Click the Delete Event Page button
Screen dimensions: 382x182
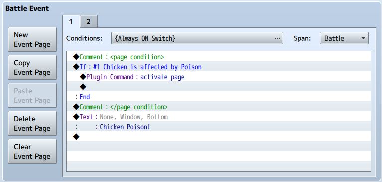point(32,123)
